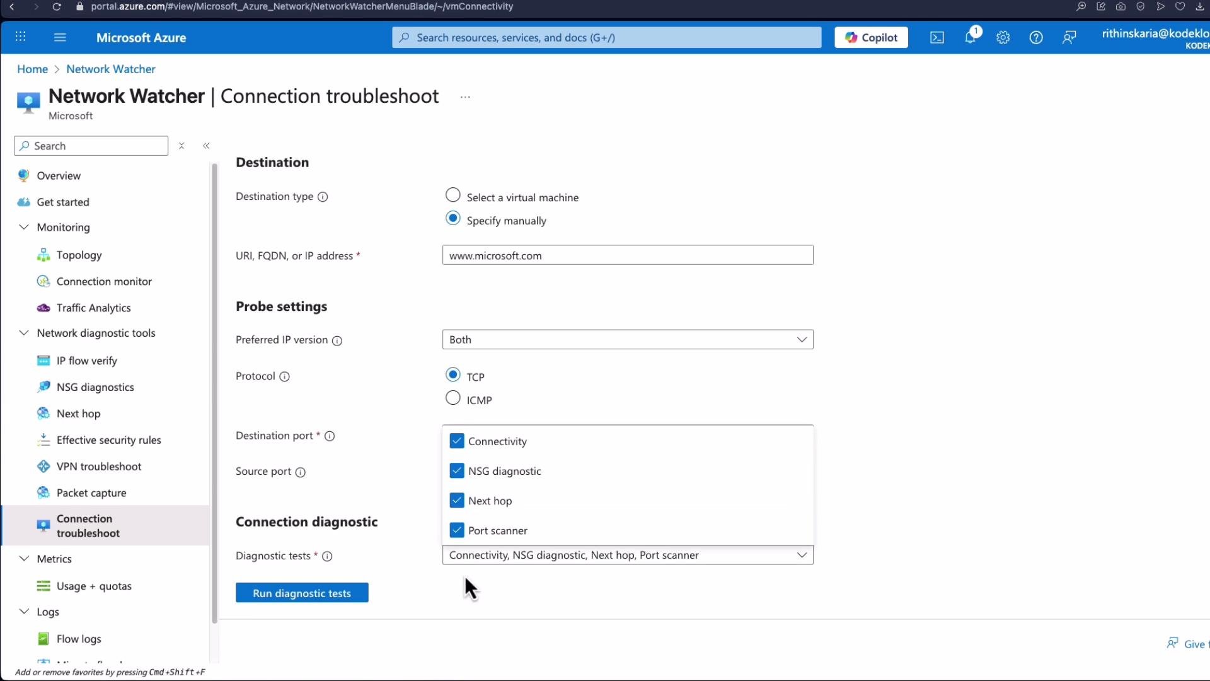Screen dimensions: 1210x681
Task: Open Effective security rules
Action: (109, 440)
